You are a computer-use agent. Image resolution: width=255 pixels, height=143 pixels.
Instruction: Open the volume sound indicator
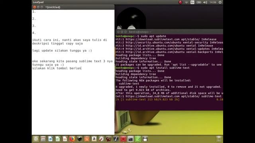coord(205,2)
